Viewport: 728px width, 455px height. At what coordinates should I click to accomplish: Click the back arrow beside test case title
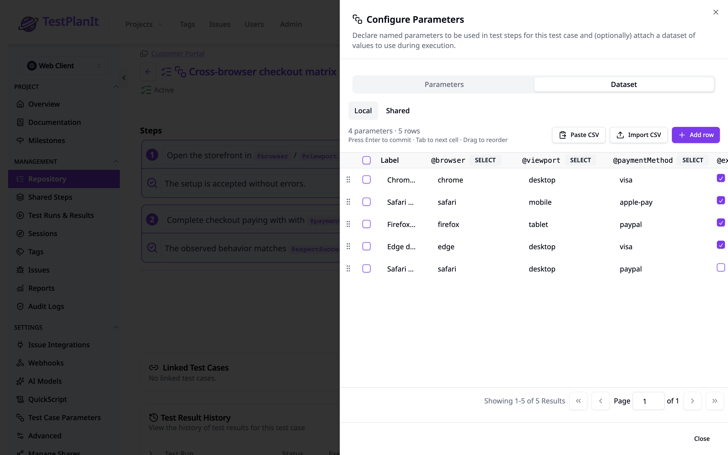[148, 72]
